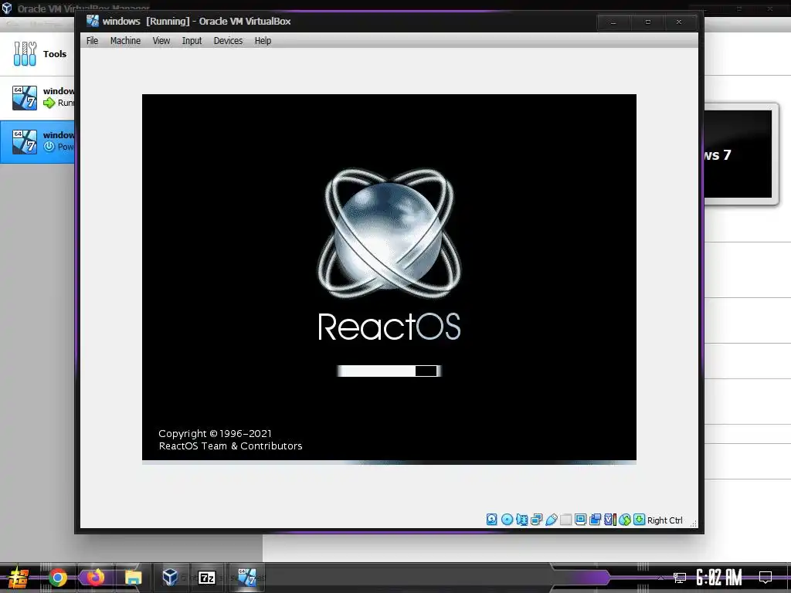Open the notification center icon
The width and height of the screenshot is (791, 593).
tap(766, 578)
